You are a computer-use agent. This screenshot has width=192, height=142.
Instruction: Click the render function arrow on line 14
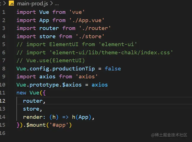(x=65, y=117)
